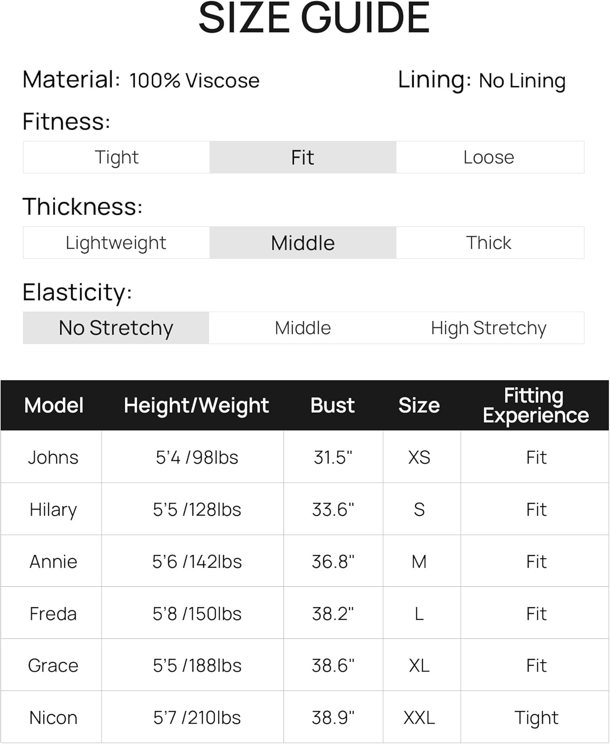This screenshot has height=744, width=610.
Task: Click Nicon's Tight fitting experience cell
Action: (536, 718)
